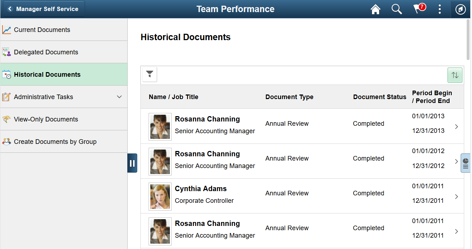The height and width of the screenshot is (249, 472).
Task: Click the 12/31/2013 period end date
Action: (x=428, y=131)
